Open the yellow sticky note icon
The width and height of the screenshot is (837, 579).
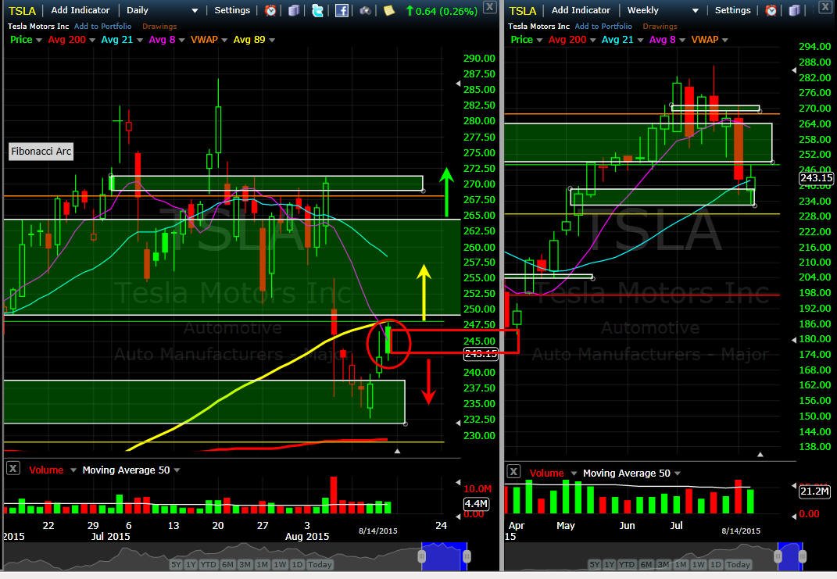coord(389,10)
